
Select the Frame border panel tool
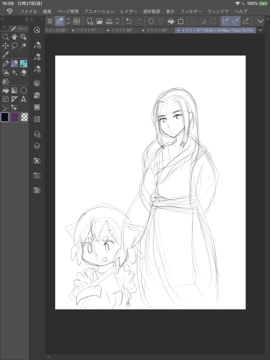[x=5, y=99]
